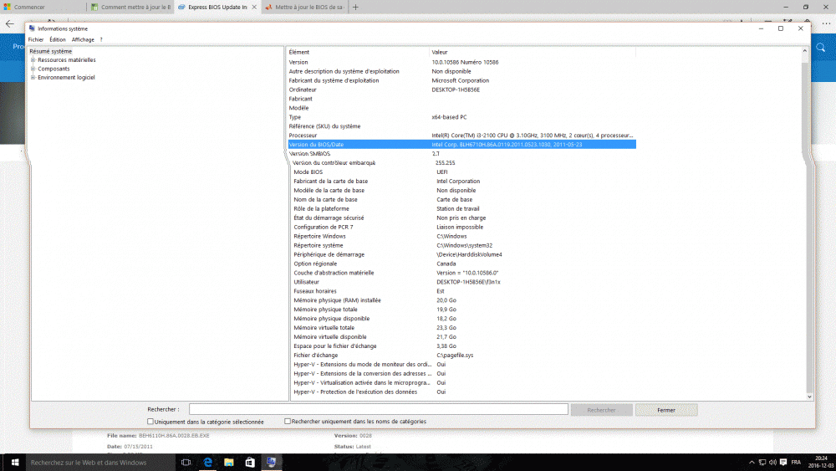
Task: Open File Explorer from the taskbar
Action: point(229,463)
